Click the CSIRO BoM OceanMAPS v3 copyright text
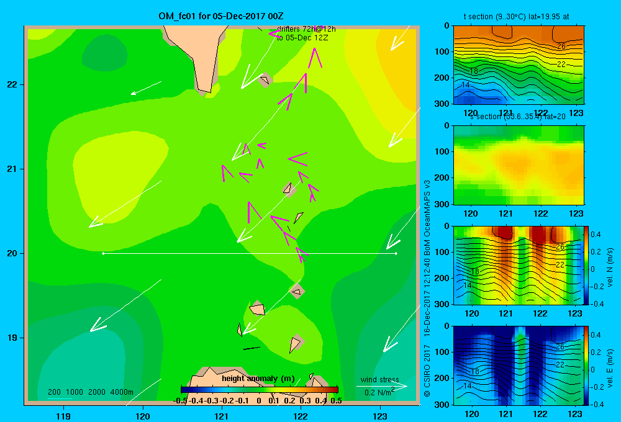The image size is (621, 422). [x=427, y=288]
